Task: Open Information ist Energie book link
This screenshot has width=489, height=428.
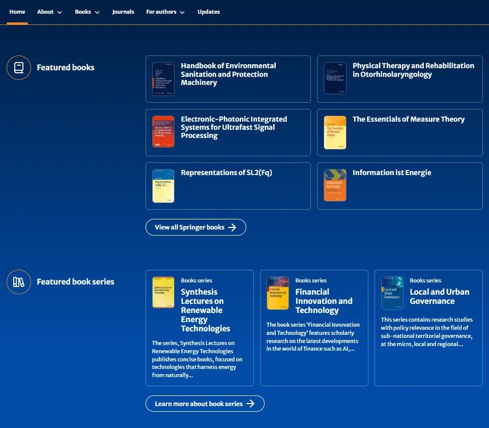Action: (392, 173)
